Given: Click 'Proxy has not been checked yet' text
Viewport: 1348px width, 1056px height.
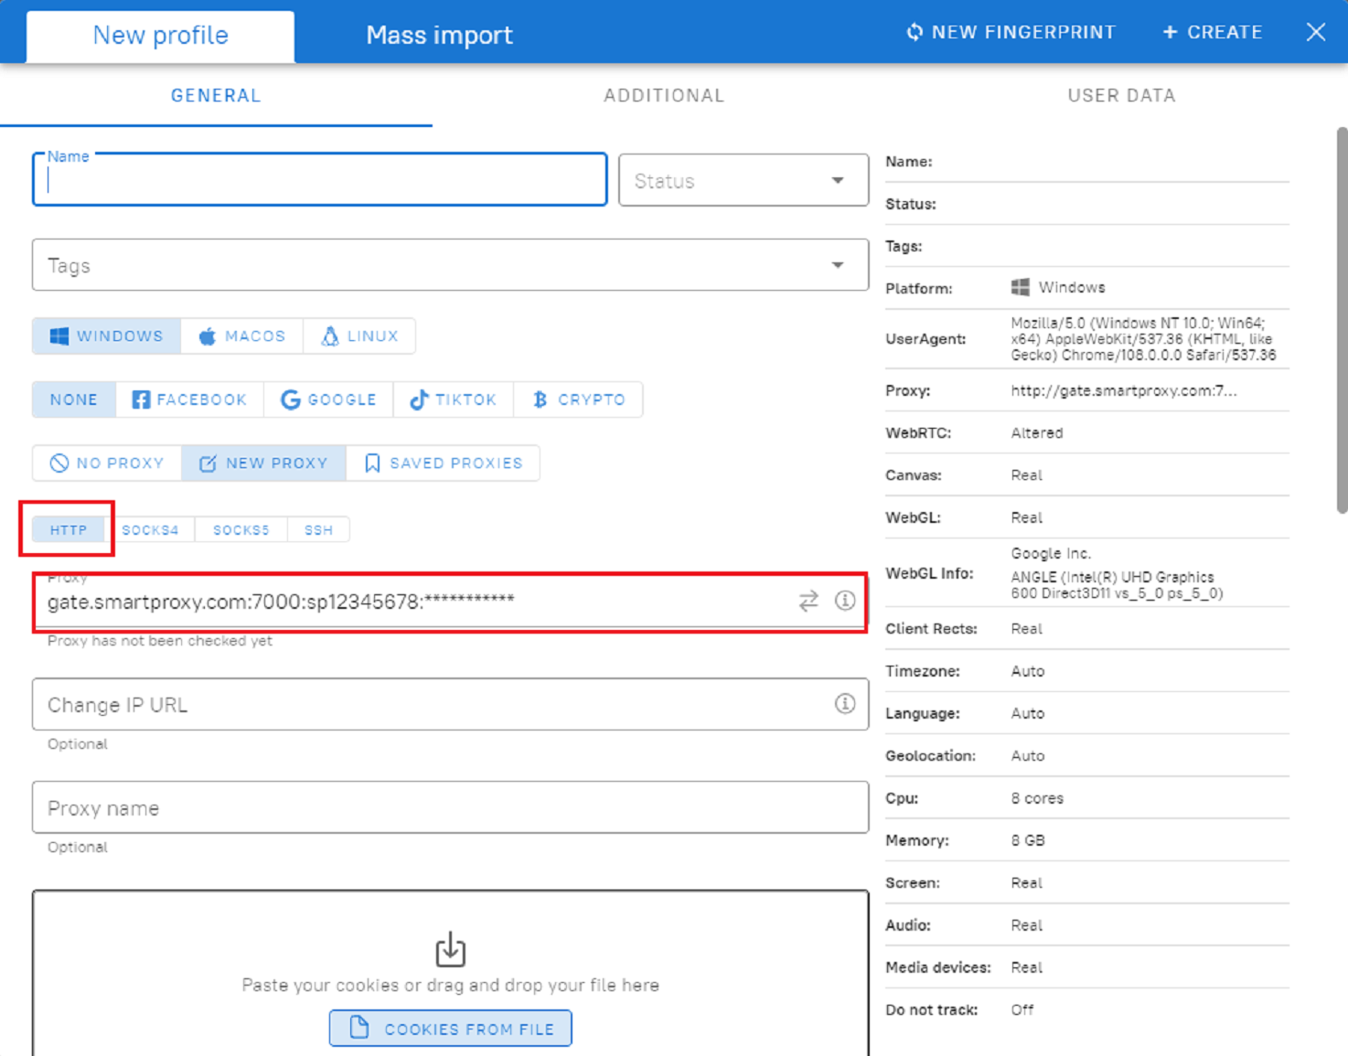Looking at the screenshot, I should (160, 641).
